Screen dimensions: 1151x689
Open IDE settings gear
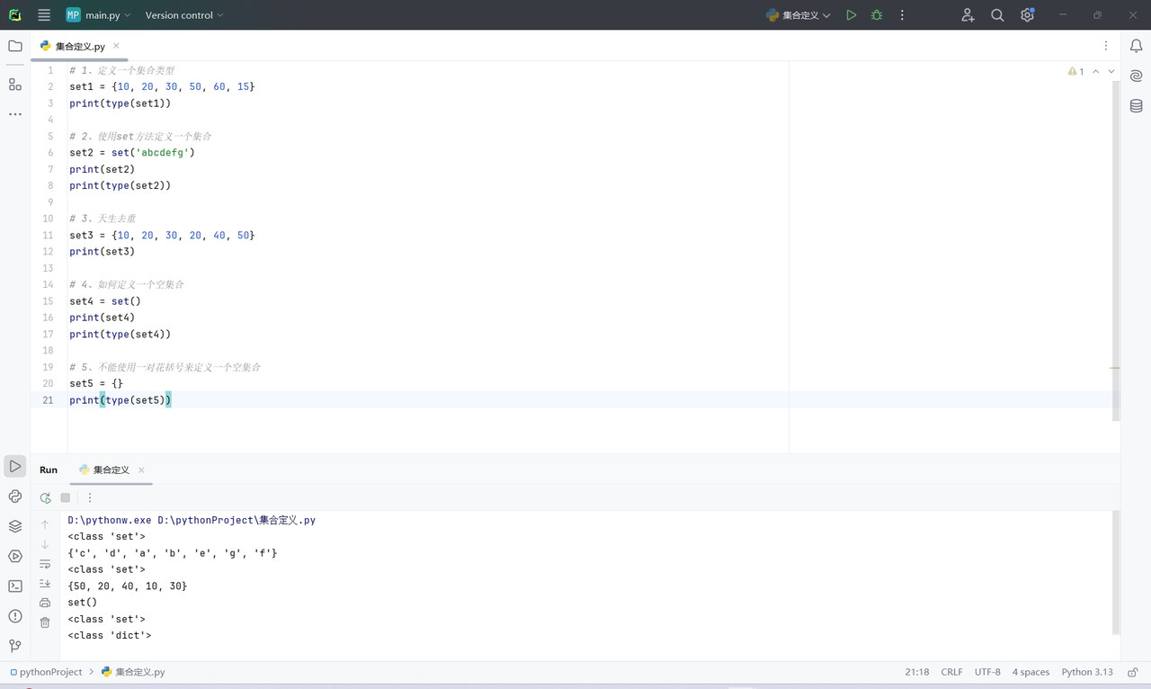click(x=1027, y=15)
